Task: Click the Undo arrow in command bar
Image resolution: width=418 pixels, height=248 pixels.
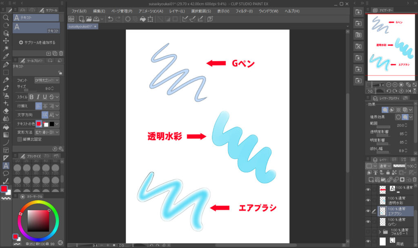Action: (110, 19)
